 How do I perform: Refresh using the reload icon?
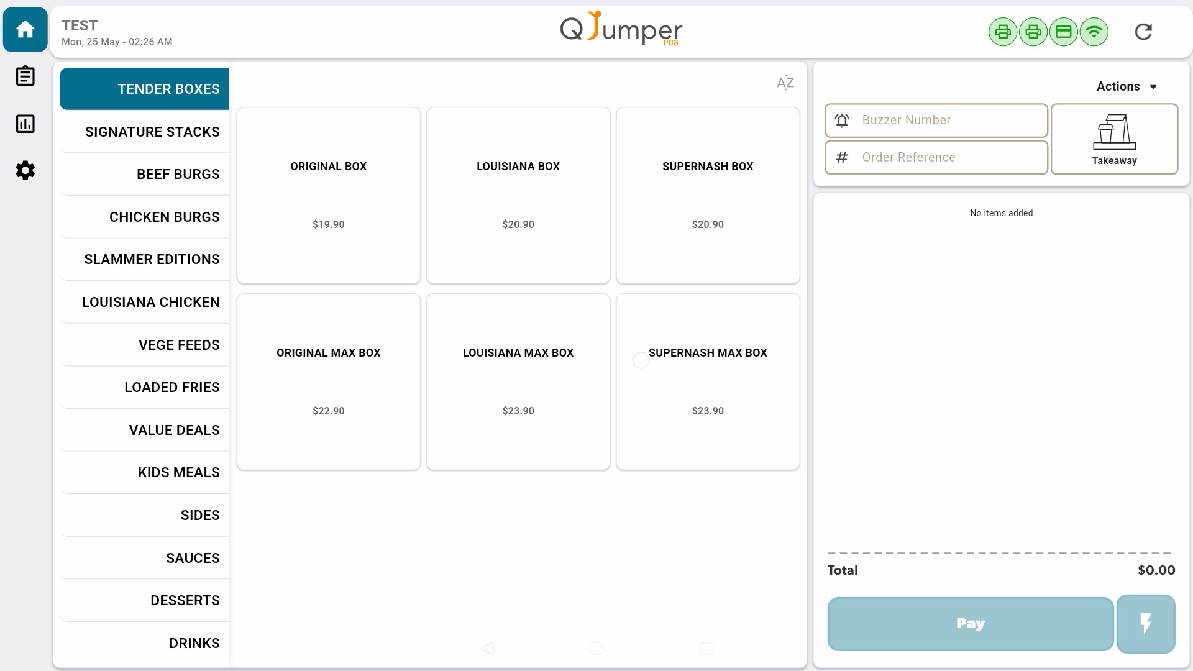(1143, 32)
